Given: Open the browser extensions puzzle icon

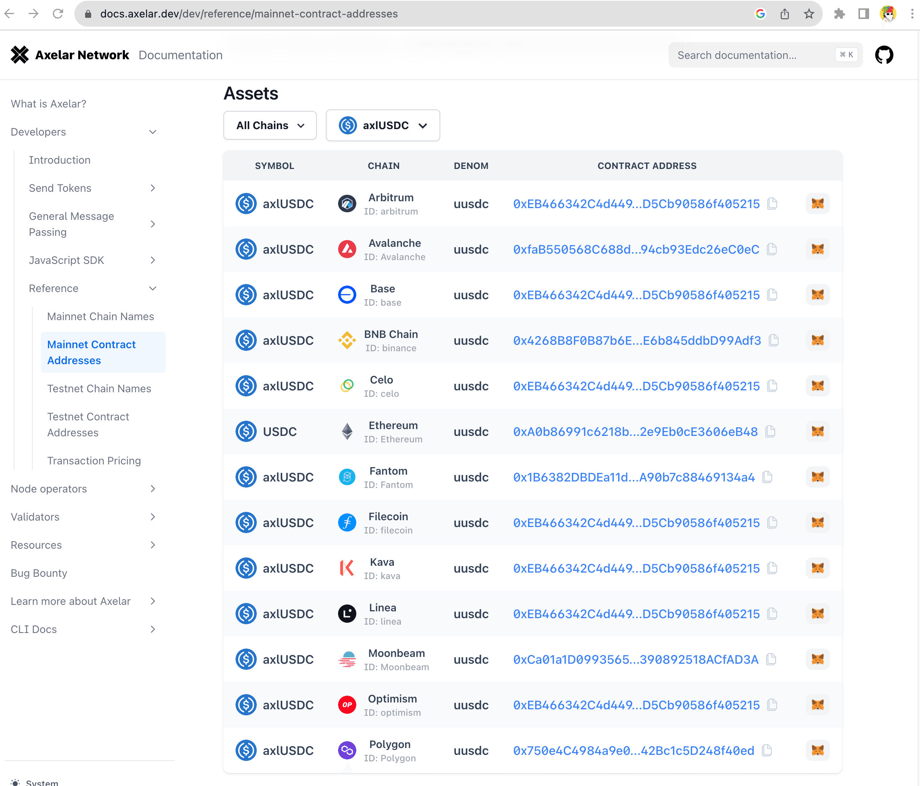Looking at the screenshot, I should click(x=839, y=14).
